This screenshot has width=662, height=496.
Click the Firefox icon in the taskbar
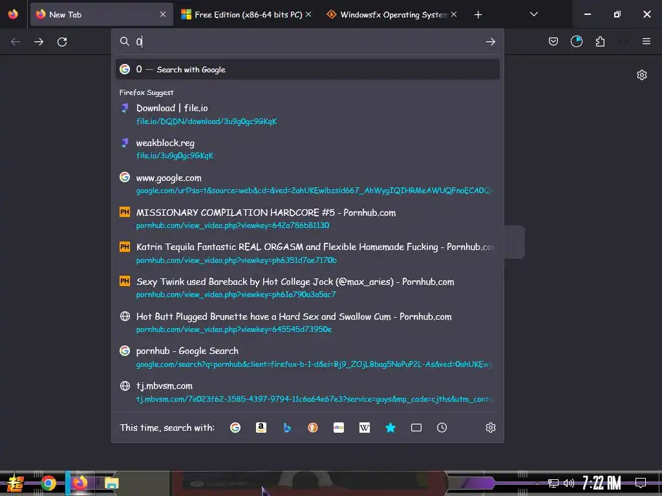[x=80, y=483]
